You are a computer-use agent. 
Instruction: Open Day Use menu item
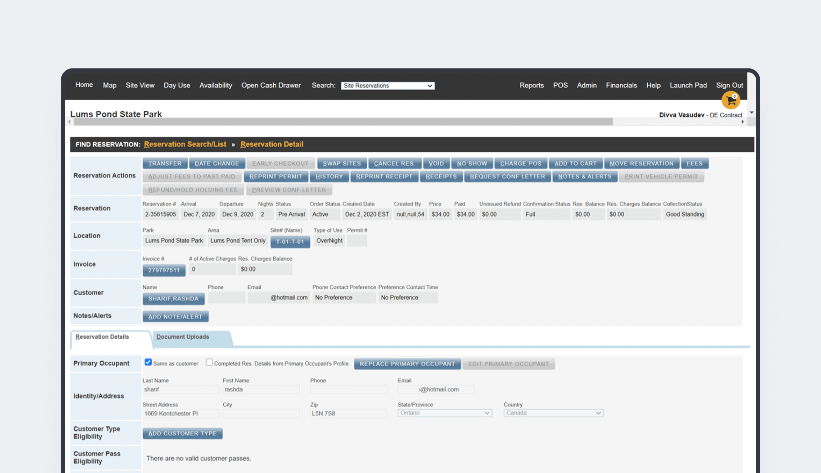(x=177, y=85)
